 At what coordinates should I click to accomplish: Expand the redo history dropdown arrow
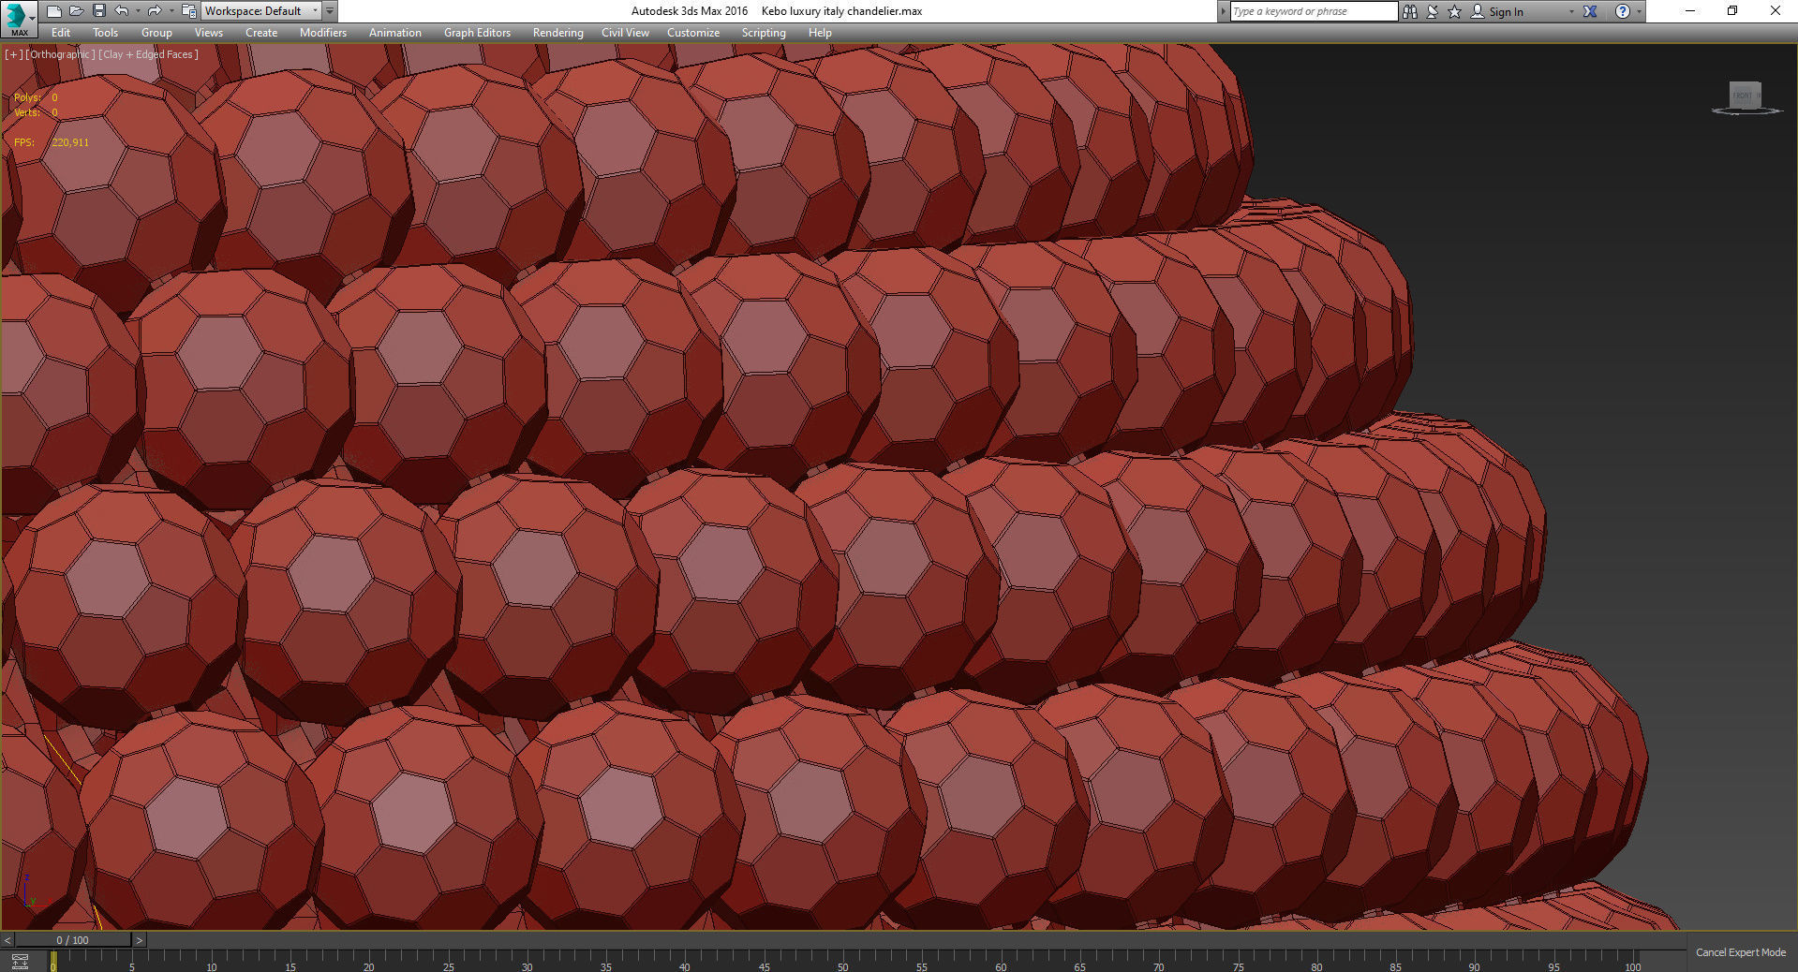pos(171,11)
